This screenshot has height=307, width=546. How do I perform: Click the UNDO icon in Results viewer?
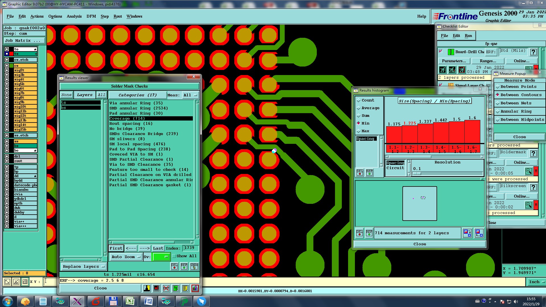tap(194, 266)
